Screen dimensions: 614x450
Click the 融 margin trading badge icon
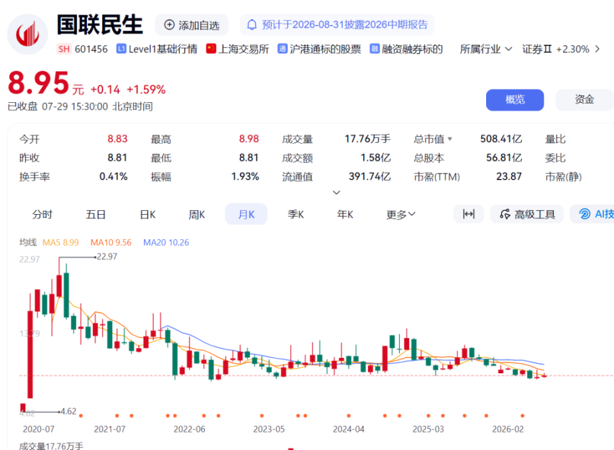375,49
